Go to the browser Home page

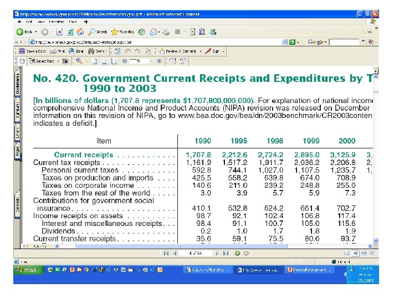click(x=80, y=32)
